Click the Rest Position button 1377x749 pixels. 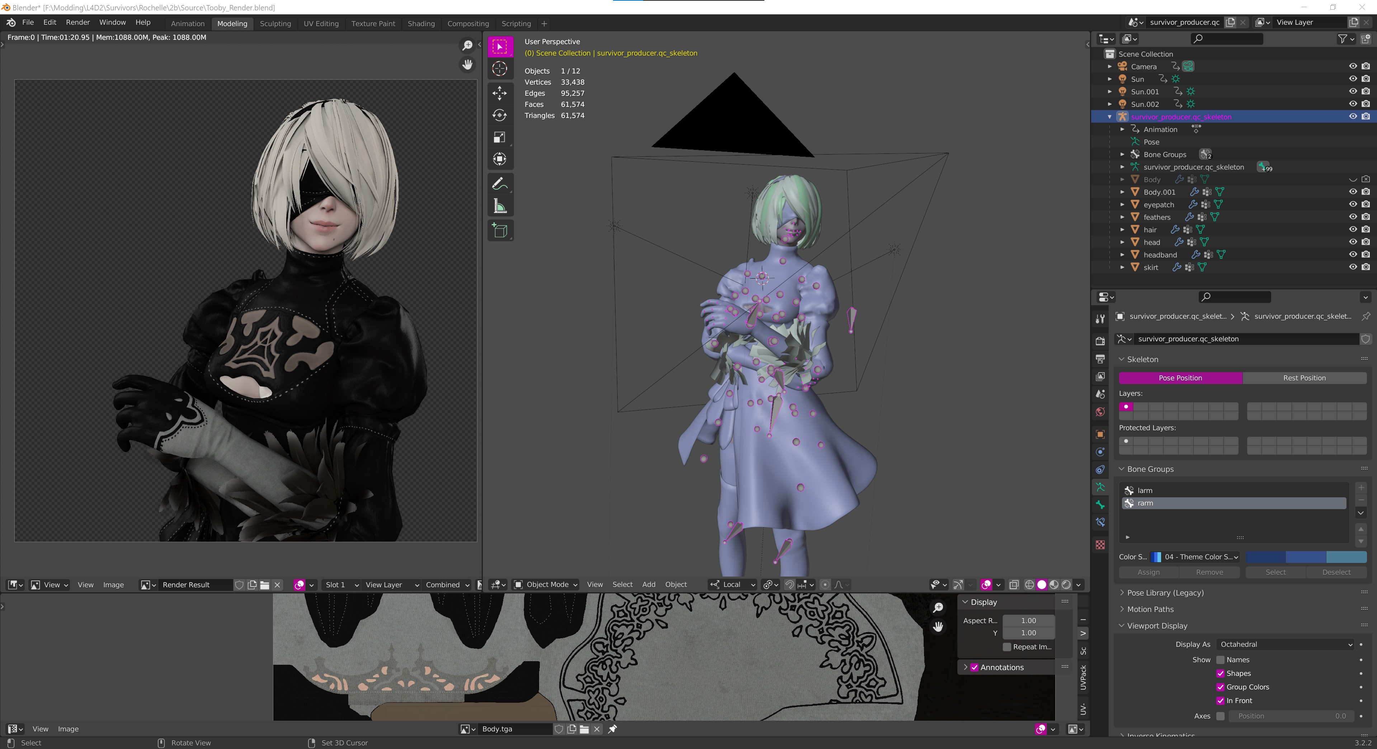(x=1304, y=378)
